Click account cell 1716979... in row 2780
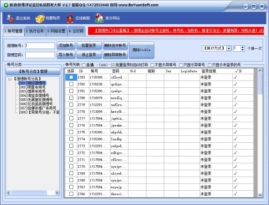The image size is (269, 205). click(99, 98)
